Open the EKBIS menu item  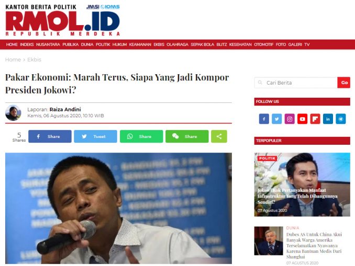click(159, 44)
